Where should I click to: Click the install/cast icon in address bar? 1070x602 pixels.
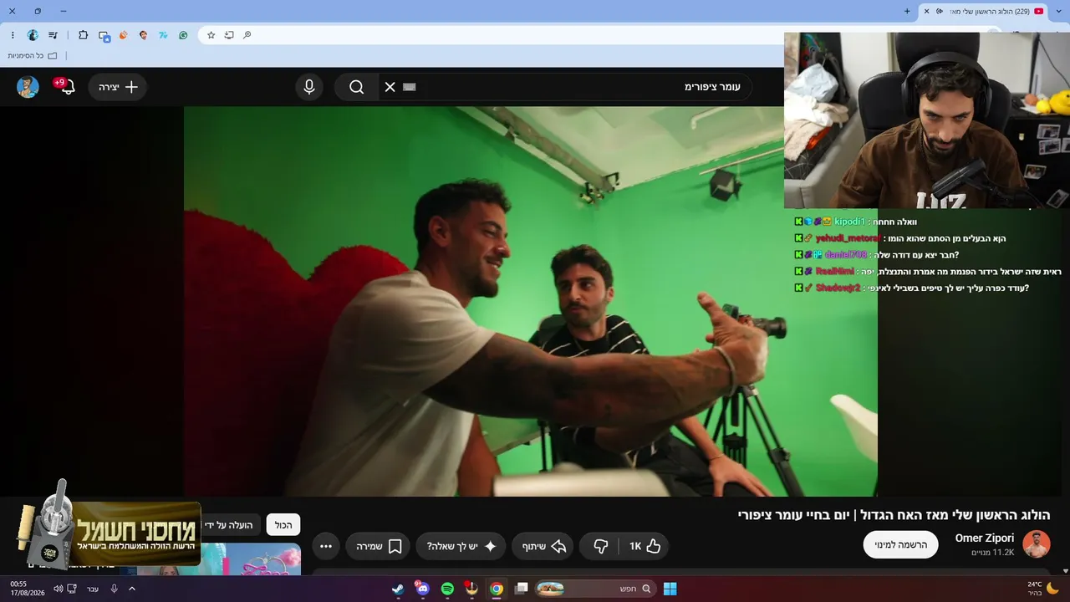coord(229,35)
